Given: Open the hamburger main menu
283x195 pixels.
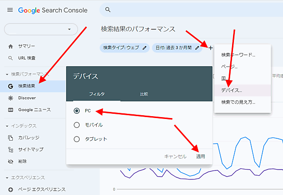Looking at the screenshot, I should pos(10,10).
